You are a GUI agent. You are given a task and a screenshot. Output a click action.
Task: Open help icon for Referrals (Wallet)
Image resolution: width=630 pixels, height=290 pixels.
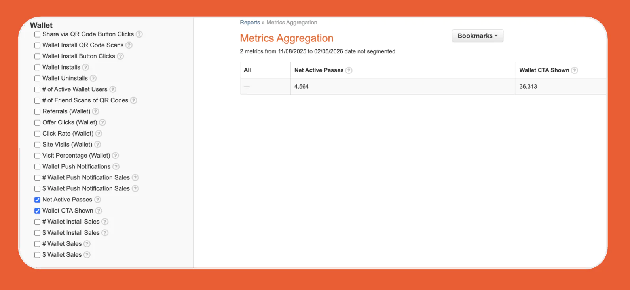(95, 111)
